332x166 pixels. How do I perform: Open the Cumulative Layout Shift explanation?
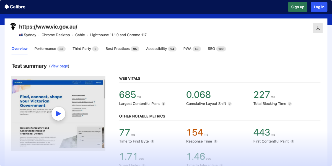(x=230, y=104)
